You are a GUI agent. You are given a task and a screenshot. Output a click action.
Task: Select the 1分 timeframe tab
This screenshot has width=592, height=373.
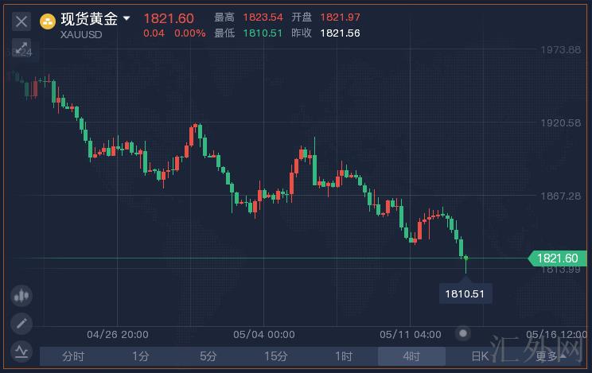click(141, 356)
